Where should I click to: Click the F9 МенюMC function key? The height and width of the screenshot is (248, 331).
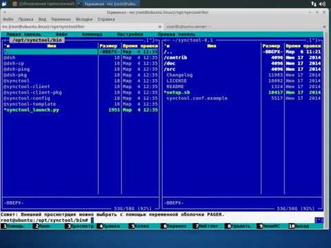point(272,226)
